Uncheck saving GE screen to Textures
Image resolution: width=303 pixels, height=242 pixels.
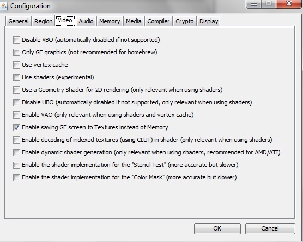pyautogui.click(x=16, y=127)
